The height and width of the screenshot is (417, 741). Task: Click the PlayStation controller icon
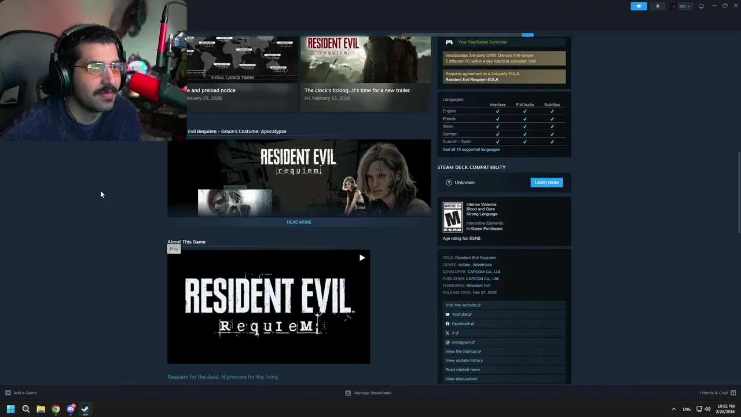[x=449, y=42]
